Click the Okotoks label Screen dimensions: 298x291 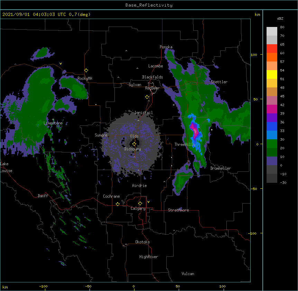tap(142, 242)
